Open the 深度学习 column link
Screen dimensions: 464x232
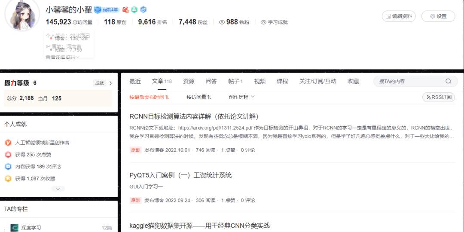click(31, 228)
